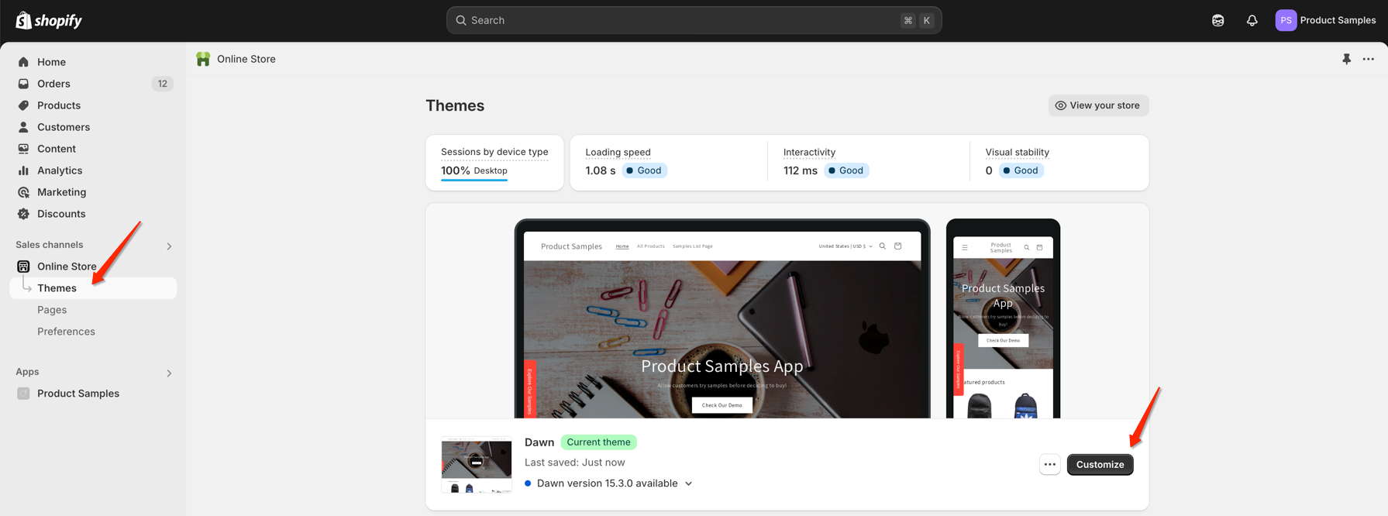Image resolution: width=1388 pixels, height=516 pixels.
Task: Click the search magnifier icon
Action: [x=461, y=20]
